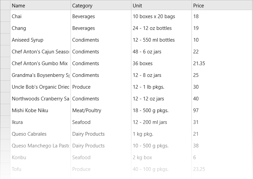Click the Ikura name cell
Screen dimensions: 253x179
click(41, 122)
